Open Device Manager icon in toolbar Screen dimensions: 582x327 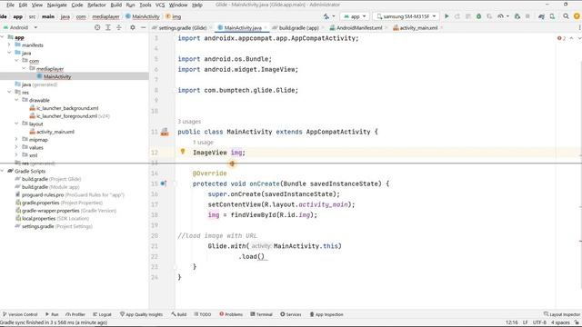552,16
